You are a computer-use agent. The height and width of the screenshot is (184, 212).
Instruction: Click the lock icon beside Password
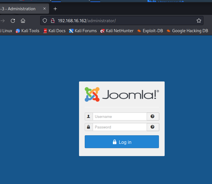89,127
